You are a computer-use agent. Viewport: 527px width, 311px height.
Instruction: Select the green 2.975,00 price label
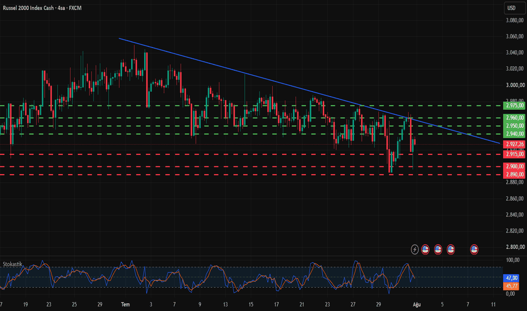tap(514, 106)
